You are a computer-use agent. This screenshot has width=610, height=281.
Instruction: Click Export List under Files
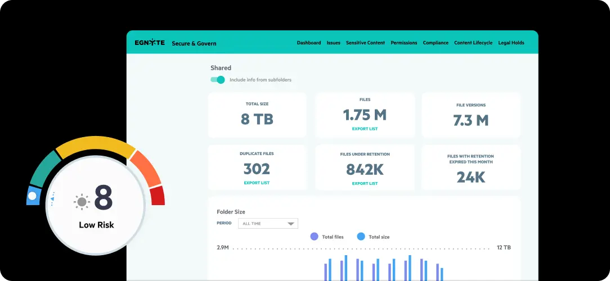(x=365, y=129)
